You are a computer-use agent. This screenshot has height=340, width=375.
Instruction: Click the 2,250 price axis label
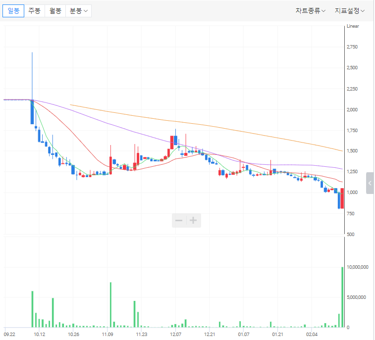[352, 89]
